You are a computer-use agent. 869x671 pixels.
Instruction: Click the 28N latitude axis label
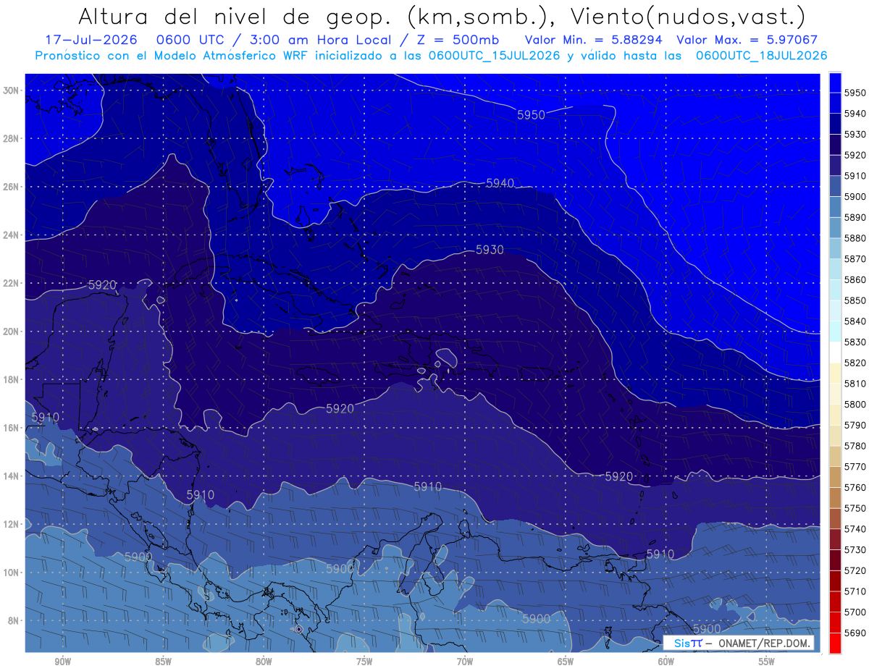[12, 138]
